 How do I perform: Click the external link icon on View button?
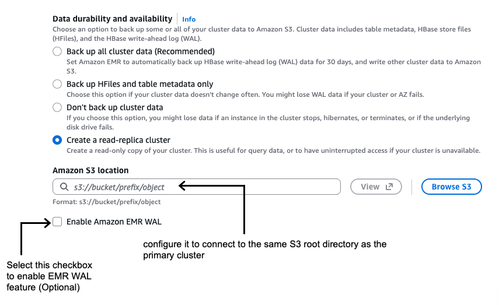click(x=390, y=187)
